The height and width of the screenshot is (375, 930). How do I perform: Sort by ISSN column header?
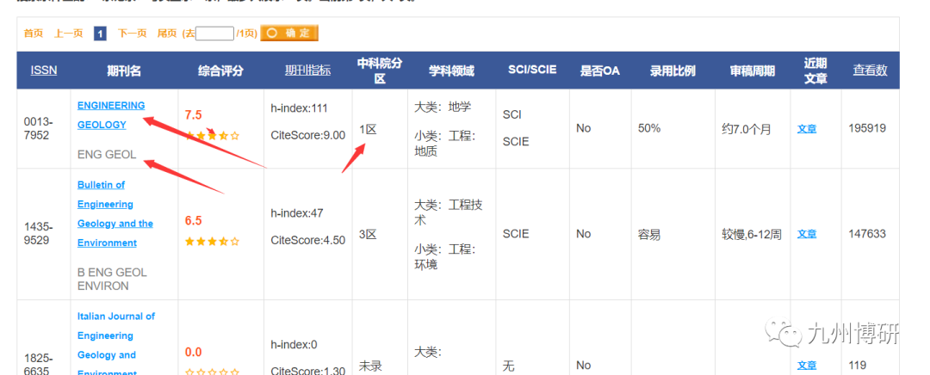click(44, 70)
